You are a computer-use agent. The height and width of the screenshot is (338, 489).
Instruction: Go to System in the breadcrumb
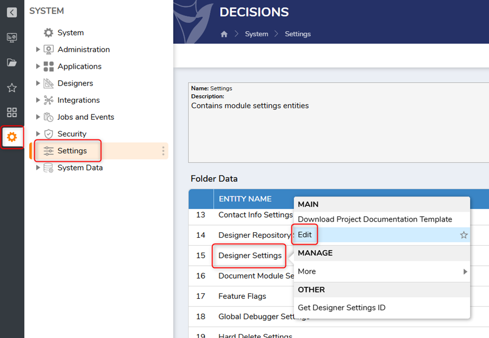(x=256, y=34)
